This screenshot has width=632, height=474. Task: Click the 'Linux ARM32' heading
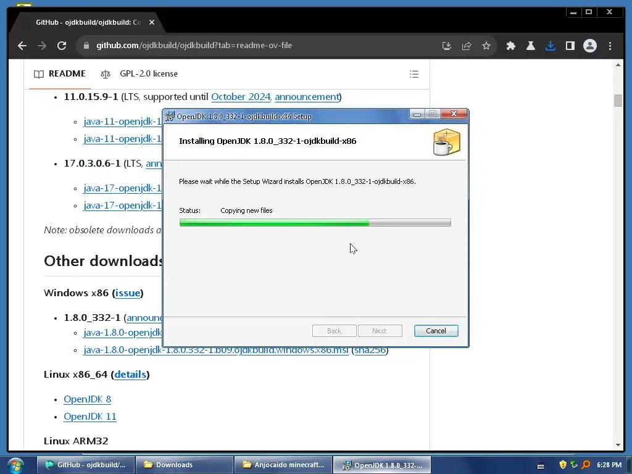[76, 441]
